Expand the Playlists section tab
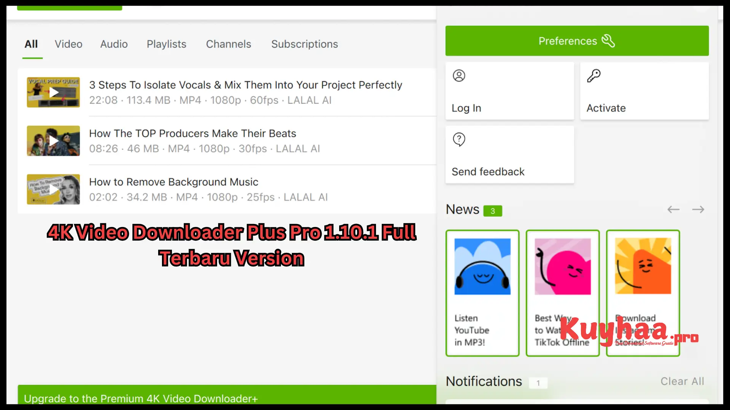 pyautogui.click(x=167, y=44)
